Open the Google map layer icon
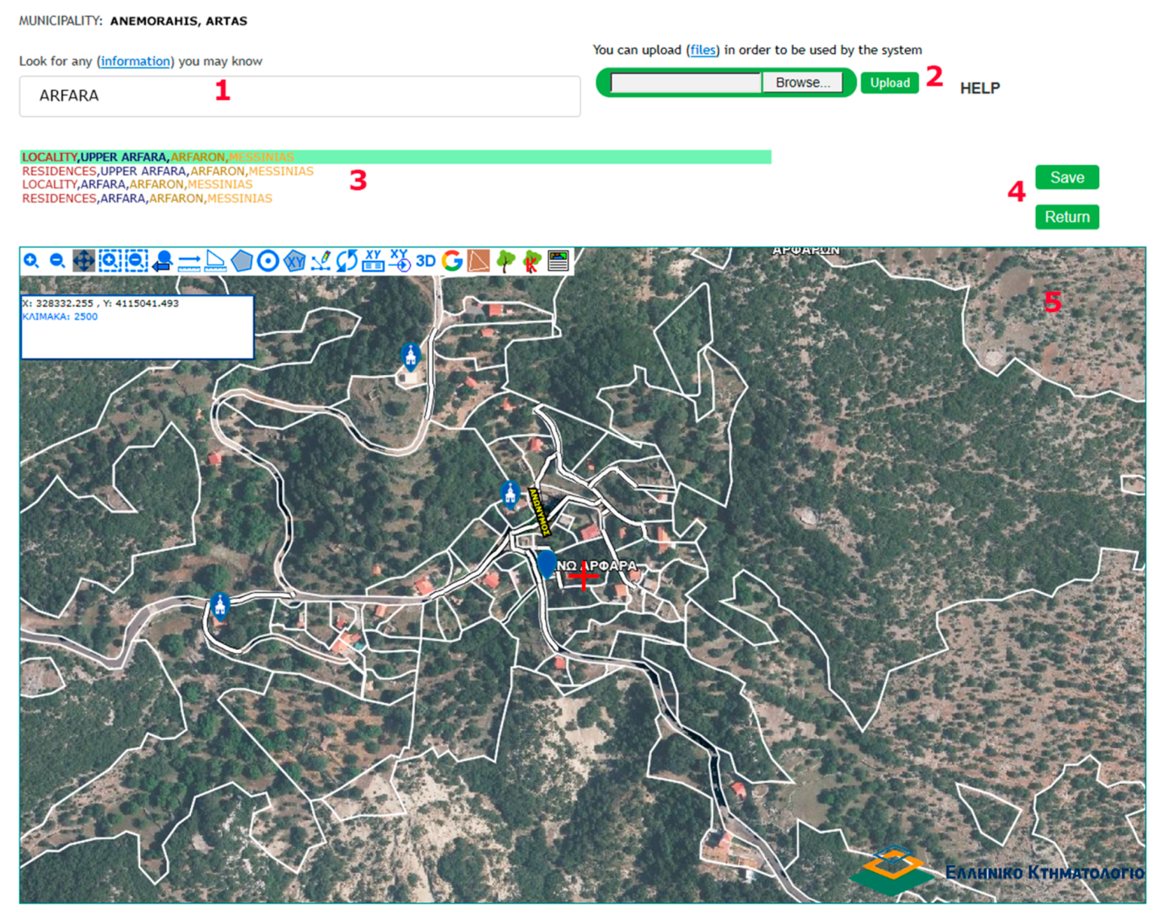Viewport: 1164px width, 920px height. (x=452, y=261)
